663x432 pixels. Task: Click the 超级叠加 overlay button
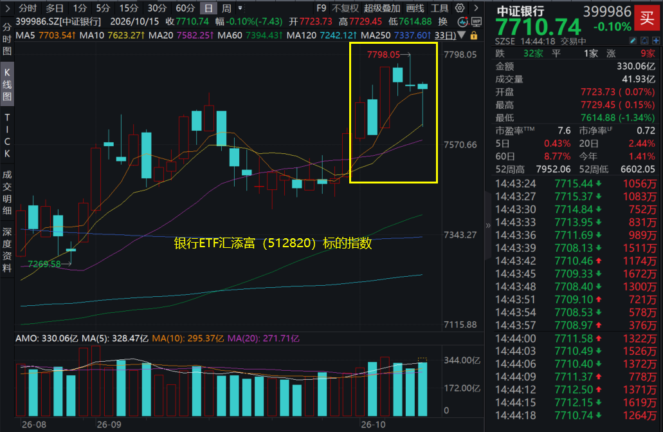[x=382, y=8]
